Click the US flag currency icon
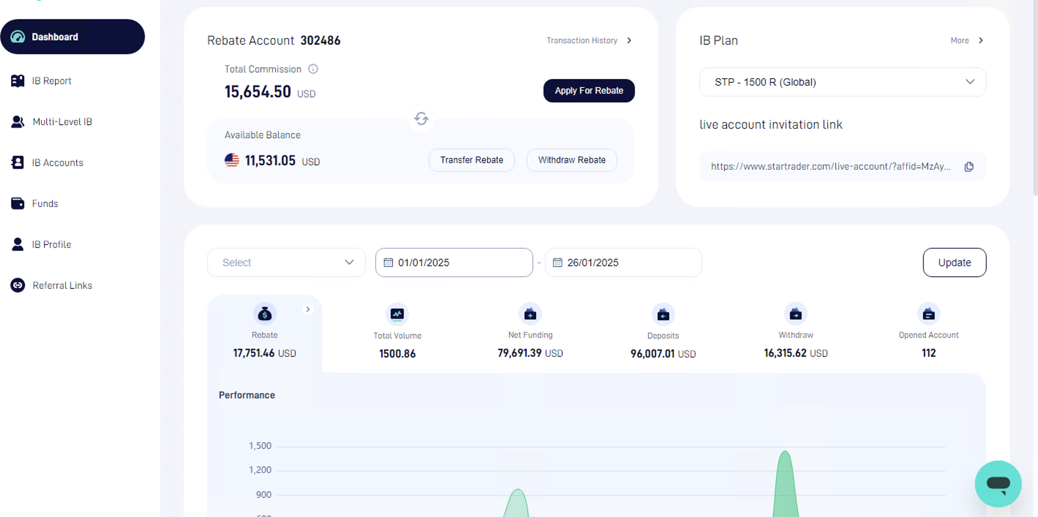The width and height of the screenshot is (1038, 517). pyautogui.click(x=232, y=161)
